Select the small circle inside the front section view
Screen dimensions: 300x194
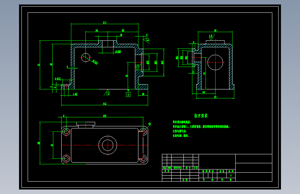click(x=85, y=58)
